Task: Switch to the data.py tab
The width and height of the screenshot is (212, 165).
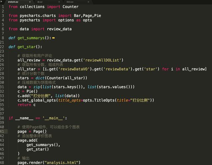Action: click(x=70, y=2)
